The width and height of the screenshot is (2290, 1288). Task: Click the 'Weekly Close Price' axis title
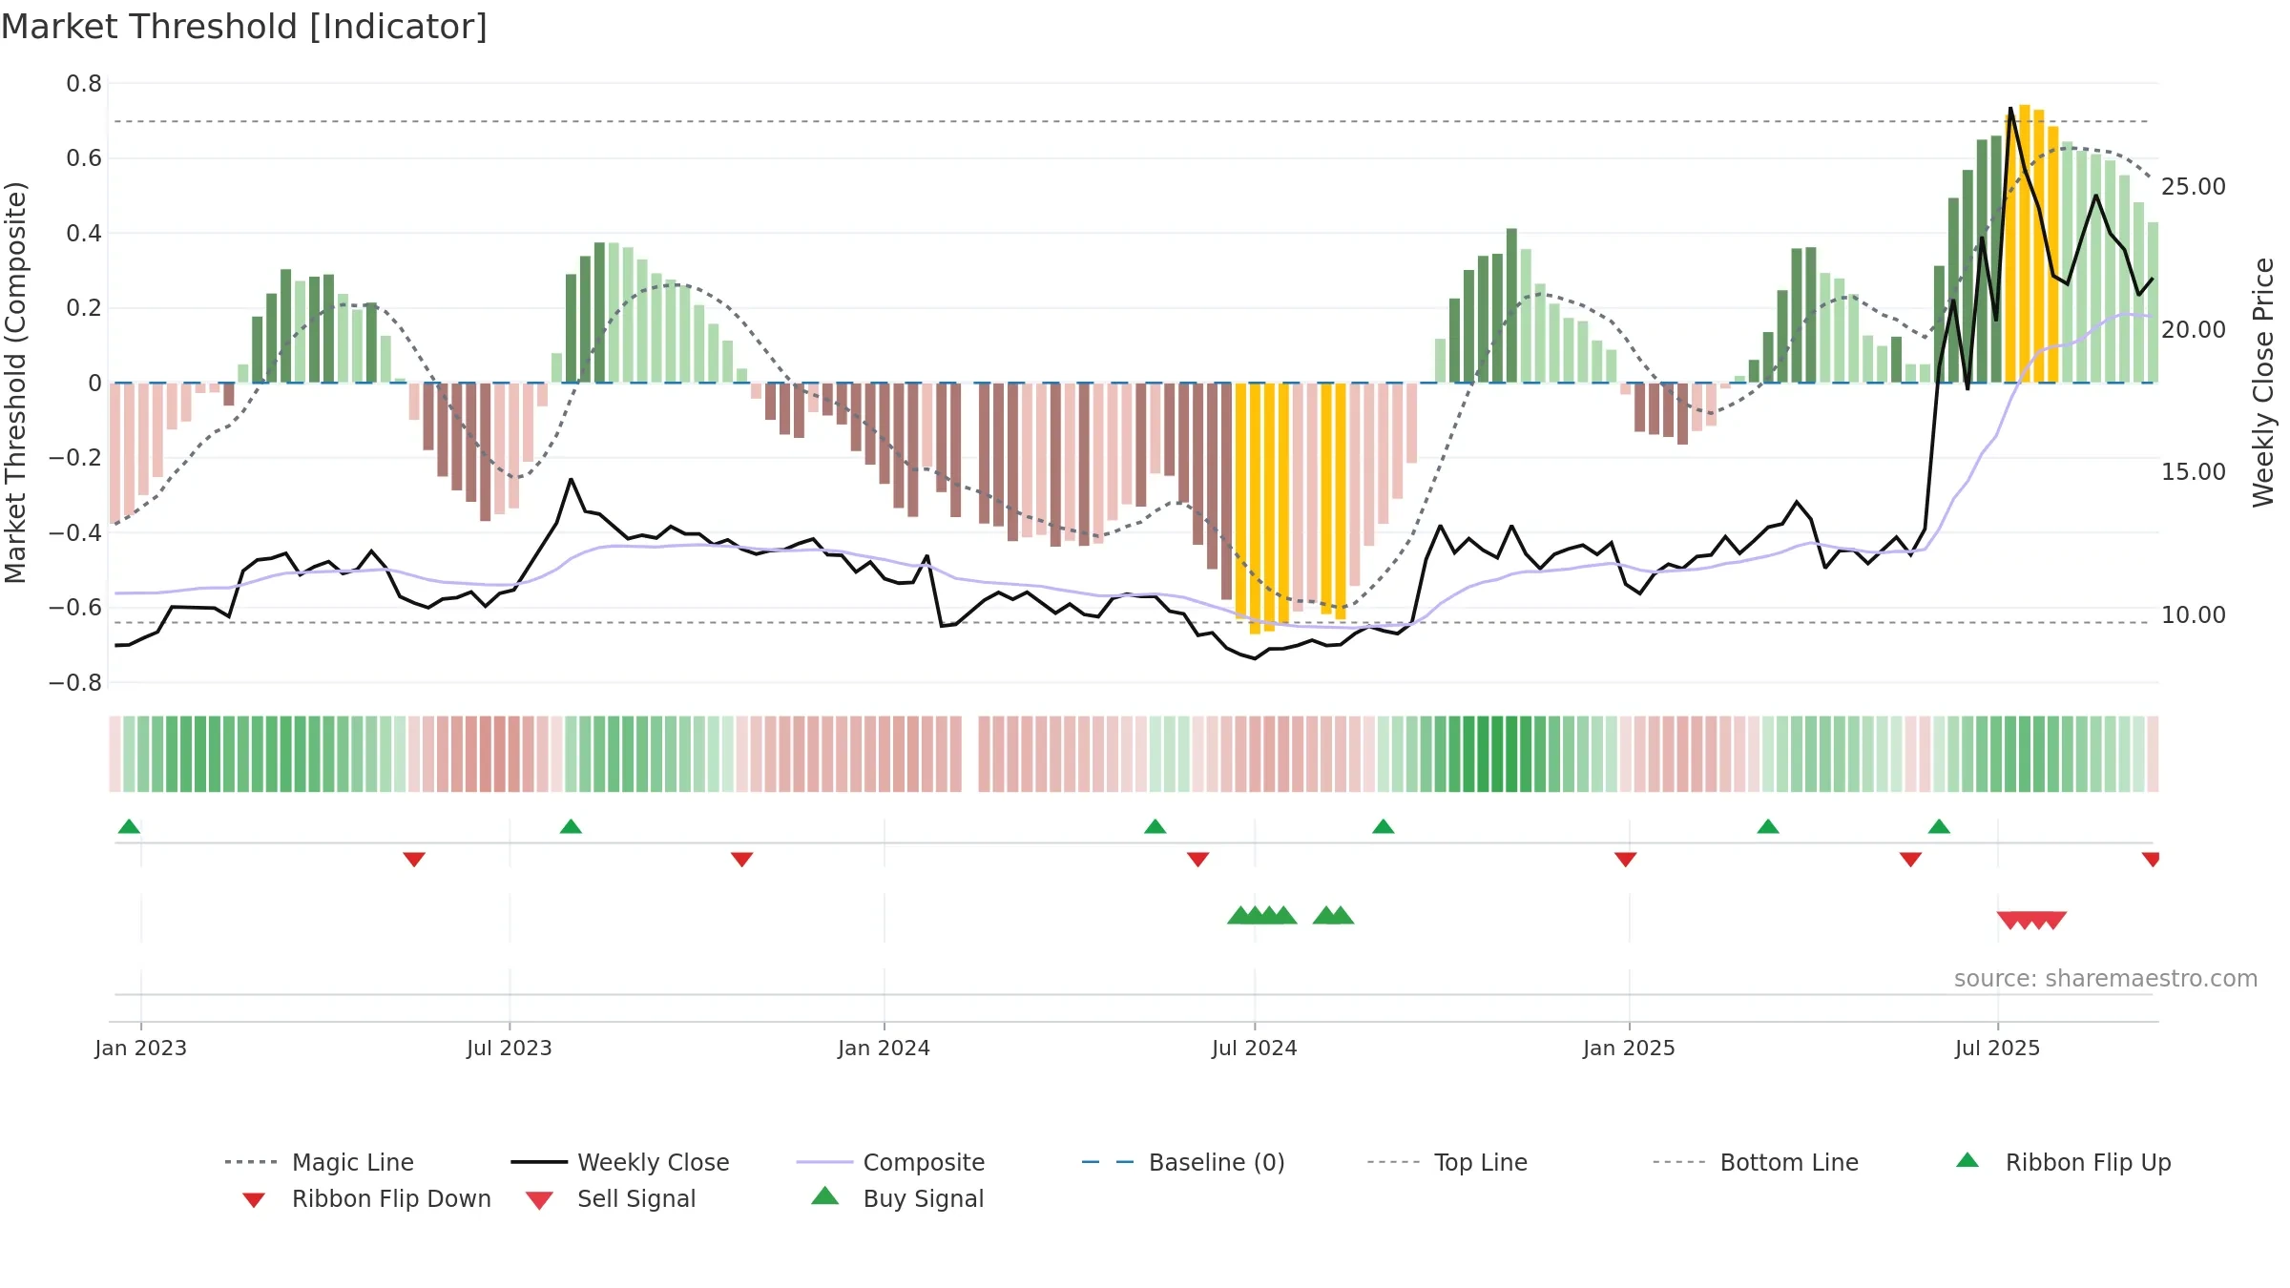2263,383
